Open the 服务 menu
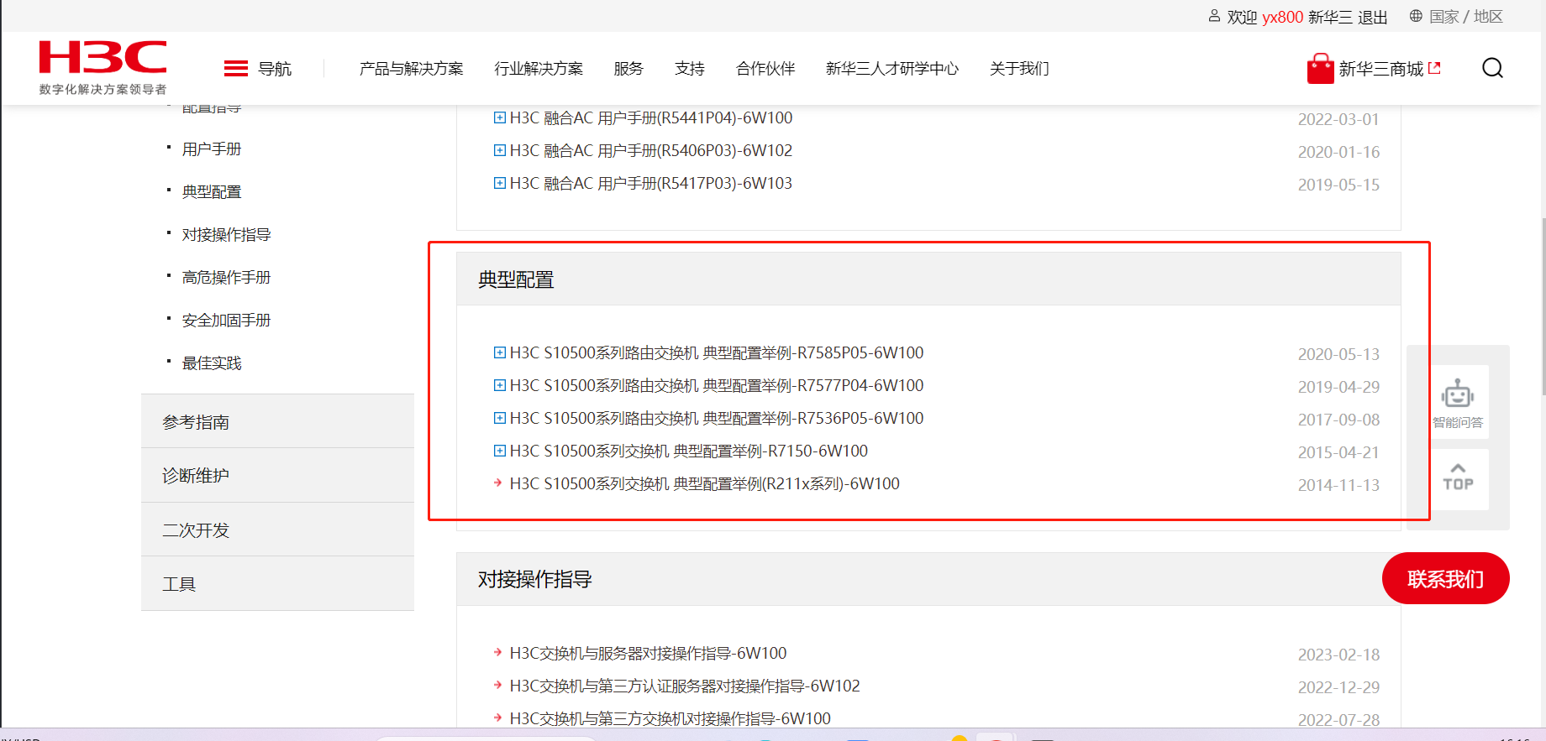Viewport: 1546px width, 741px height. [x=628, y=69]
